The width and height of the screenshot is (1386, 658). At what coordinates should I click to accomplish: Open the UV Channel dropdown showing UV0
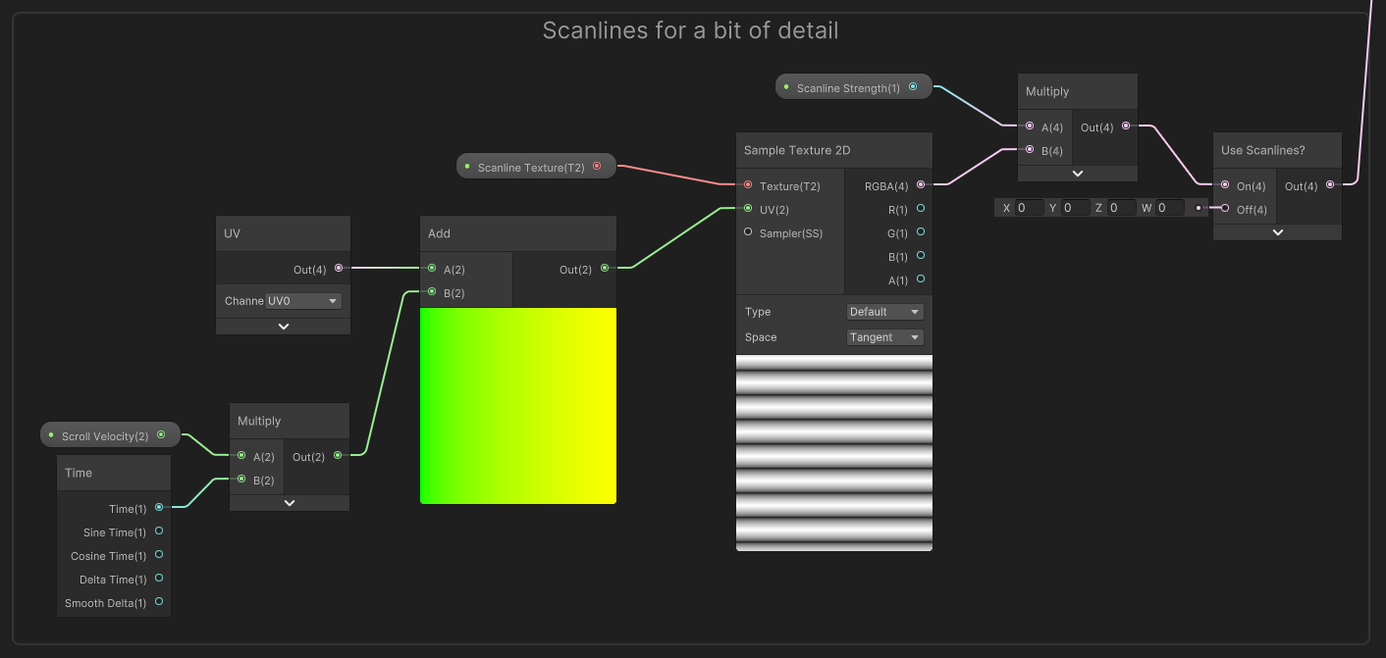[x=303, y=301]
